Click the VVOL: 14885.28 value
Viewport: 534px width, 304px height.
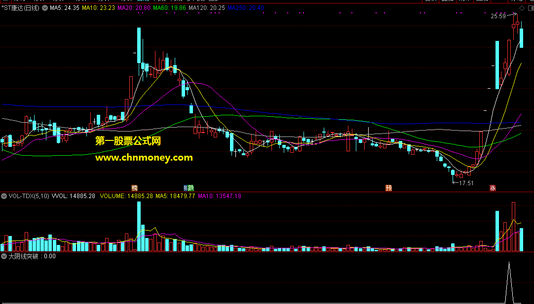(x=73, y=196)
